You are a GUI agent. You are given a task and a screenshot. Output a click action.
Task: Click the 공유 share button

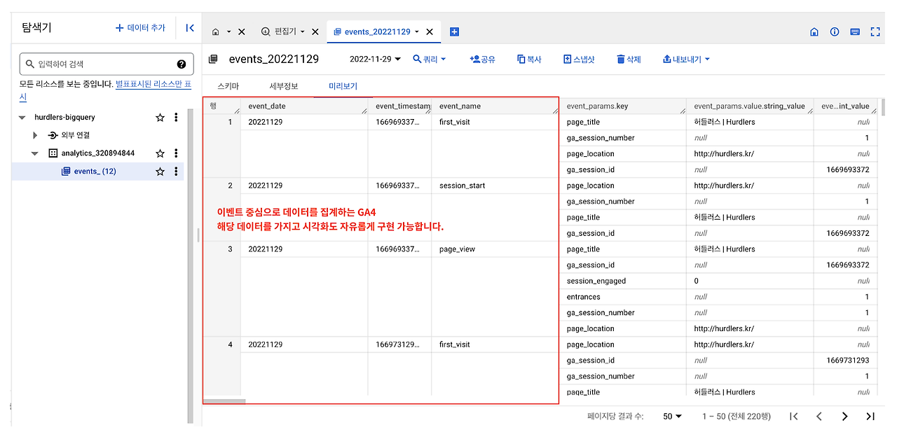coord(483,60)
